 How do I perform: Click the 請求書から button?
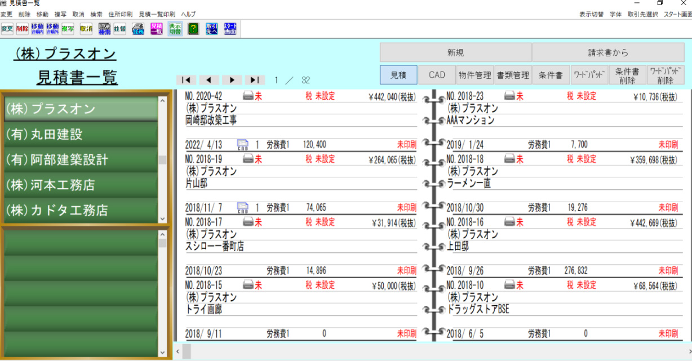point(609,52)
